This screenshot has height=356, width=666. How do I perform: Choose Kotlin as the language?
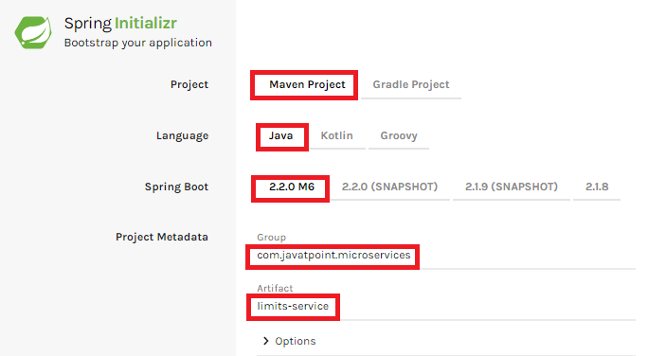pos(337,135)
